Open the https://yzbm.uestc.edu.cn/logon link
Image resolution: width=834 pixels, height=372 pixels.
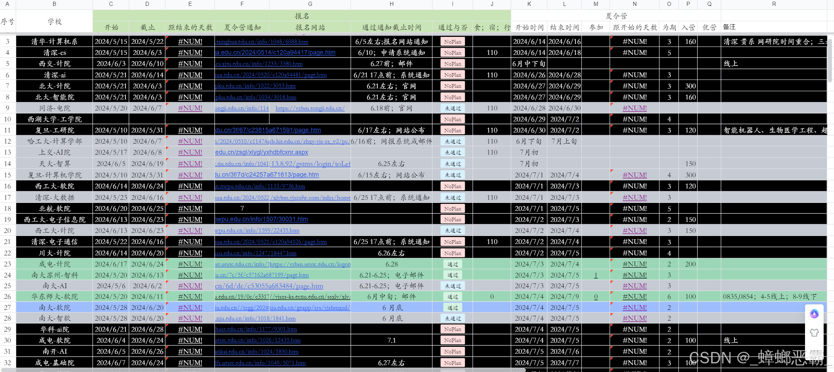[x=310, y=264]
